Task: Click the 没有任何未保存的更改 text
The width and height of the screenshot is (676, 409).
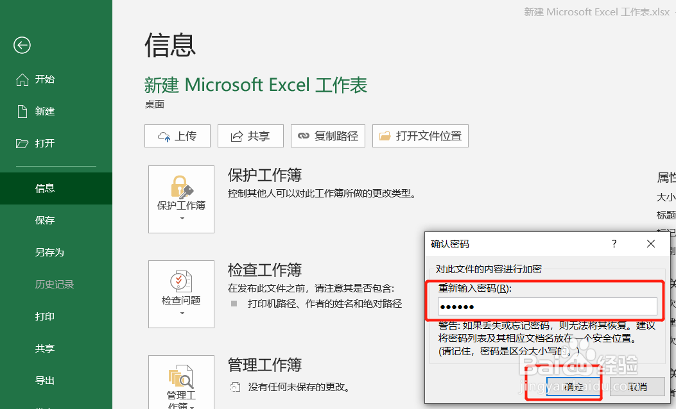Action: 299,387
